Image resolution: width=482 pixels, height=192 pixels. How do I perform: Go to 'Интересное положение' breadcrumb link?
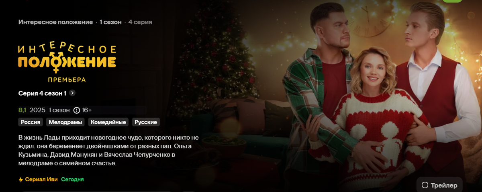coord(55,22)
